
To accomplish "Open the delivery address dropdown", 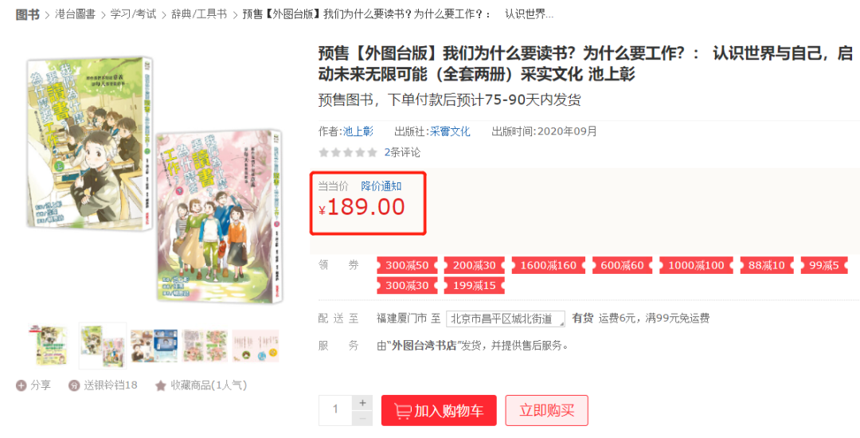I will [x=506, y=319].
